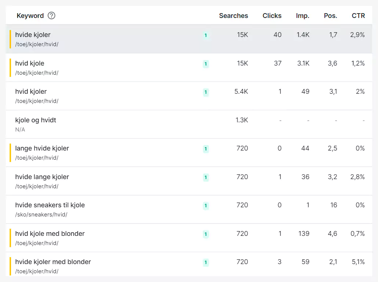Open the /sko/sneakers/hvid/ URL link
The image size is (378, 282).
(41, 215)
